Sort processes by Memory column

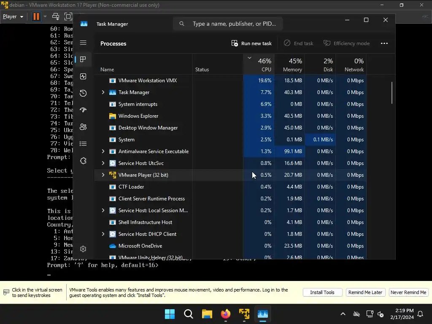[289, 65]
